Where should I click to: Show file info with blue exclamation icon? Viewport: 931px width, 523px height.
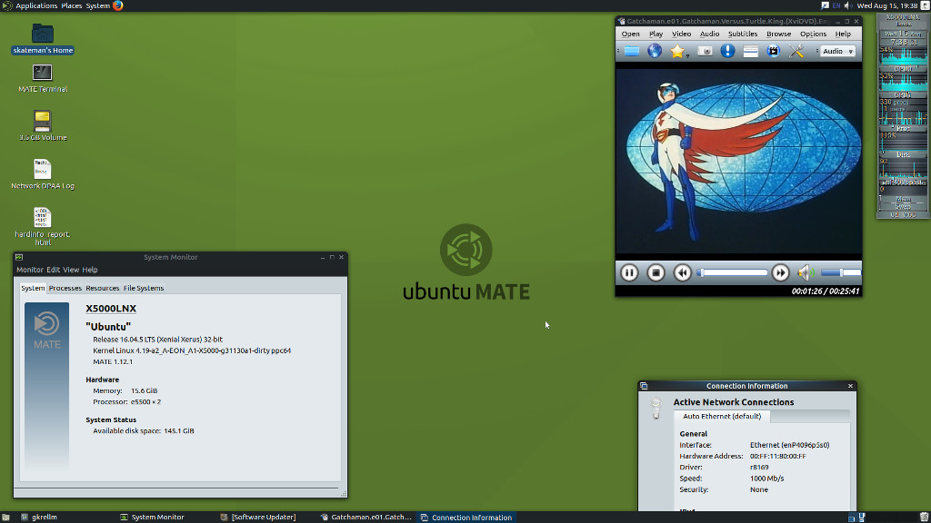pos(727,51)
